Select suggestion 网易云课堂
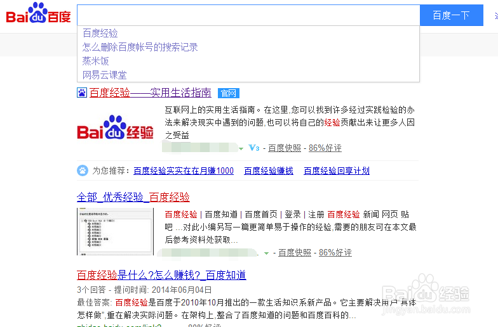 [x=248, y=75]
